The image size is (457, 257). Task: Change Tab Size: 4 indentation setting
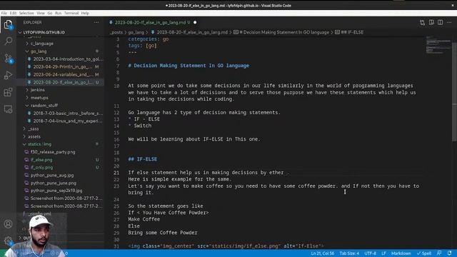349,253
